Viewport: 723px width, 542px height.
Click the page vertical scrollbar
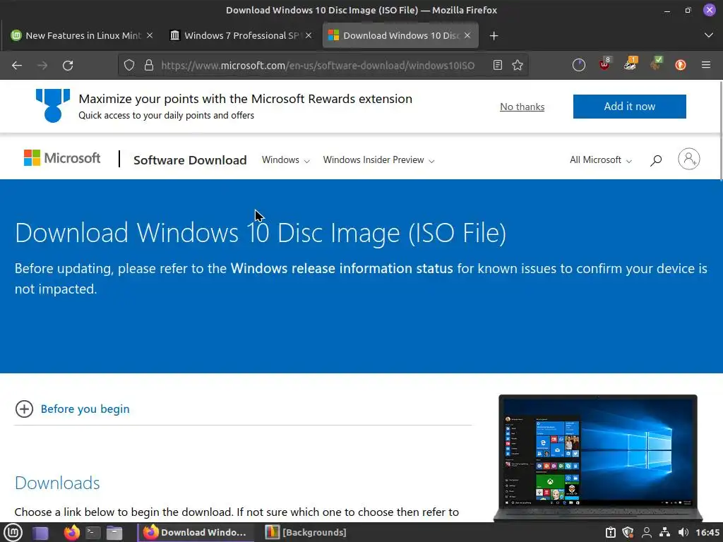click(721, 131)
